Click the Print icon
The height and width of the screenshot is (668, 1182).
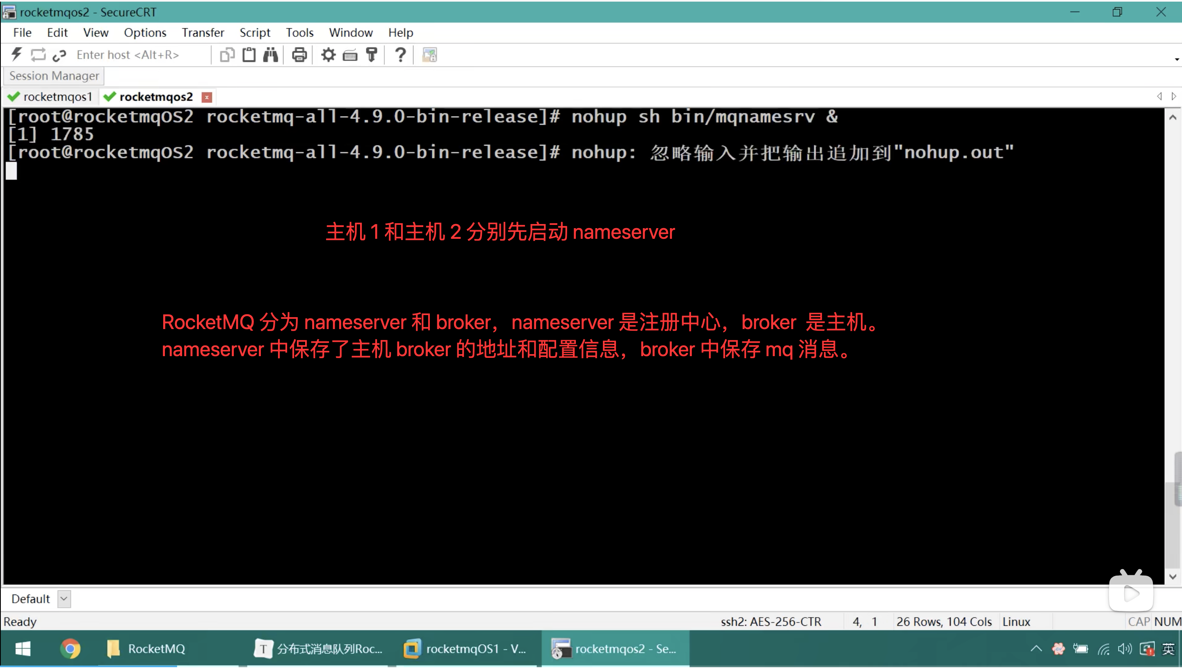pos(299,55)
